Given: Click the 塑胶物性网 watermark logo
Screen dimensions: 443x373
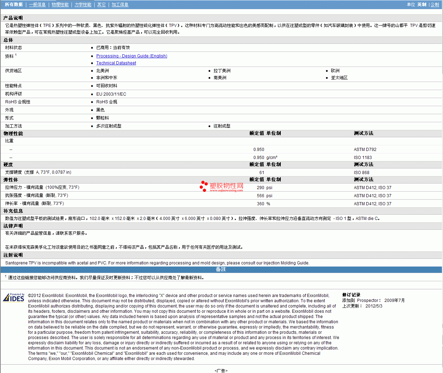Looking at the screenshot, I should pos(221,186).
